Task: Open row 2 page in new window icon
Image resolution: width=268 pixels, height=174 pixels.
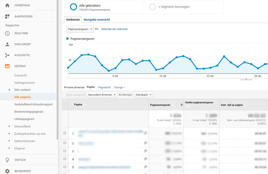Action: [145, 143]
